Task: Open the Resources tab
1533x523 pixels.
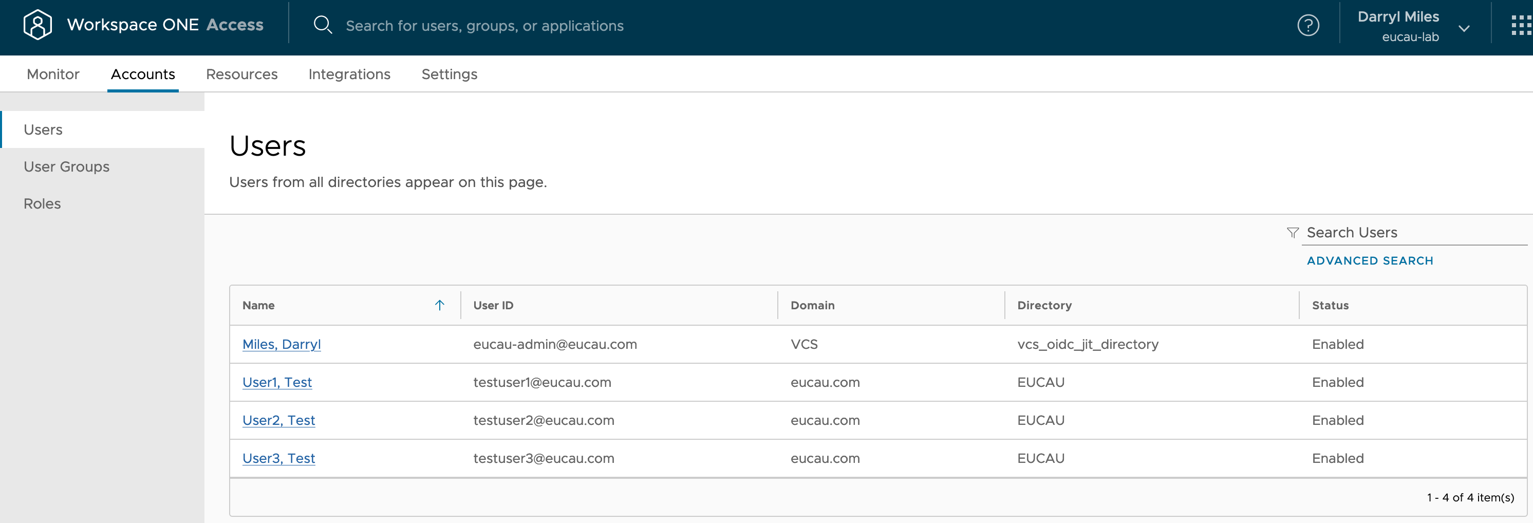Action: click(241, 74)
